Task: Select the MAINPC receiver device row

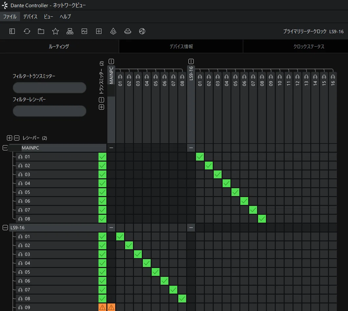Action: pyautogui.click(x=58, y=148)
